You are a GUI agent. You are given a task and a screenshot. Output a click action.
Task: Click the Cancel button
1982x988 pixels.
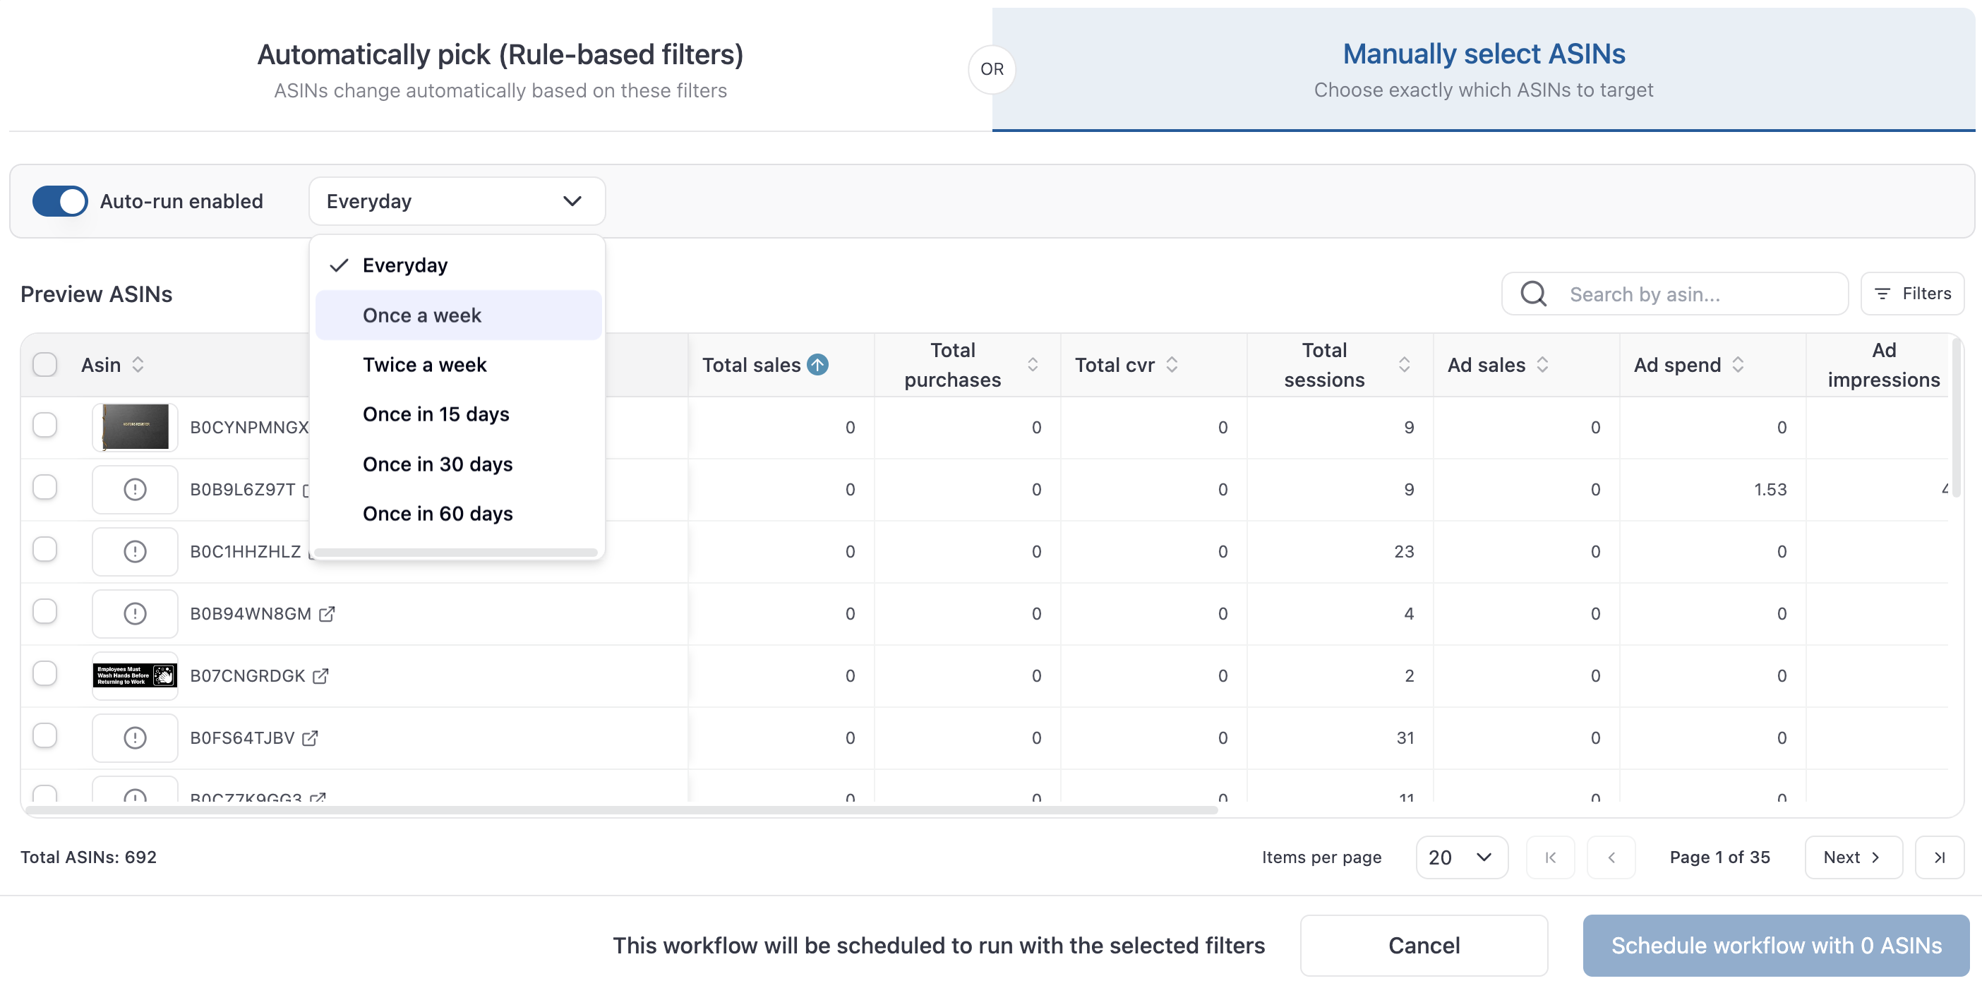(x=1424, y=945)
